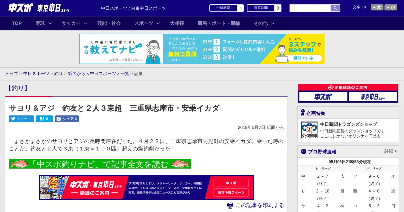Go to トップ breadcrumb link

11,73
